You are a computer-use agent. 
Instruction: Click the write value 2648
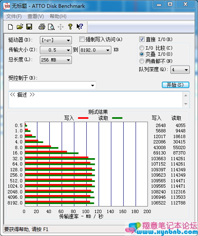tap(161, 125)
